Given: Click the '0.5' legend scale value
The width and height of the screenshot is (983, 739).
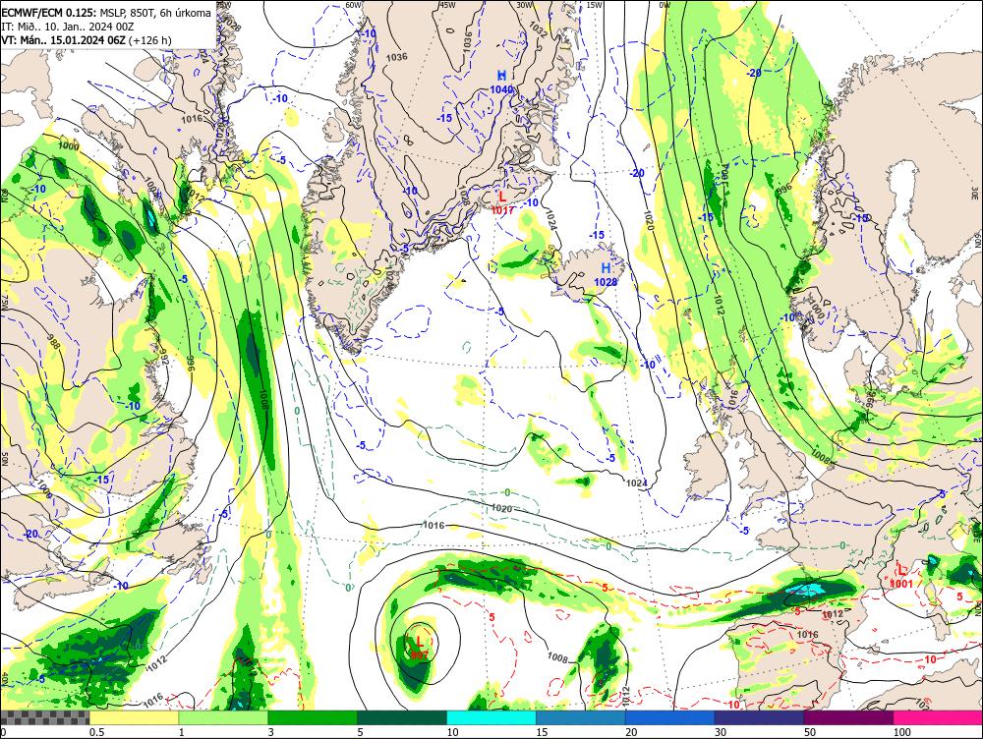Looking at the screenshot, I should pyautogui.click(x=96, y=732).
